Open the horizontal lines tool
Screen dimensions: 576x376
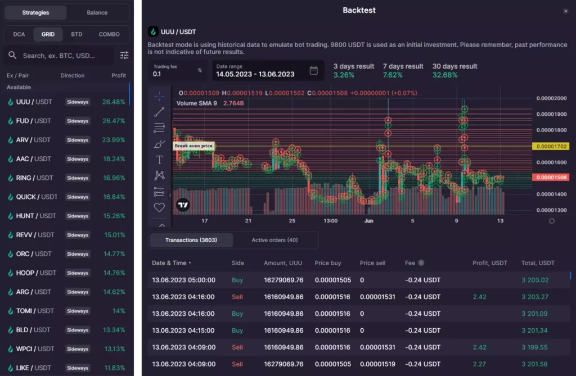[159, 127]
